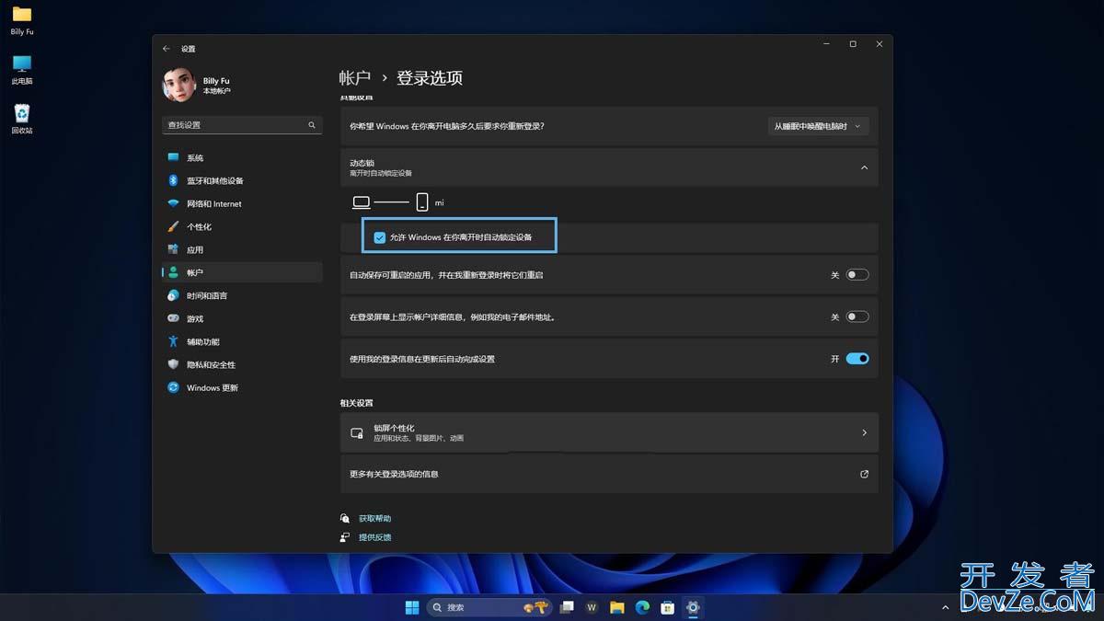The width and height of the screenshot is (1104, 621).
Task: Click the Settings gear on the taskbar
Action: point(693,607)
